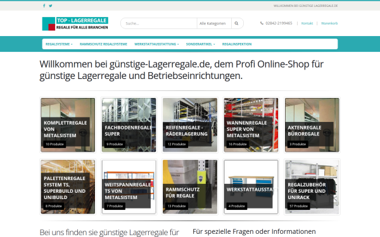Open Wannenregale Super von Metalsistem tile
Screen dimensions: 380x237
251,125
